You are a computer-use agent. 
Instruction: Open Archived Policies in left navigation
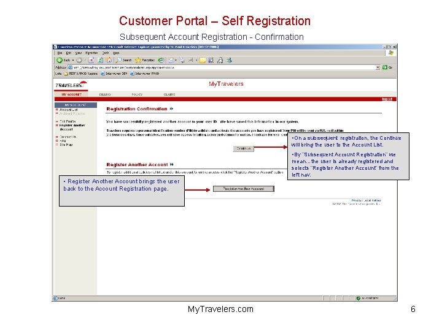(72, 114)
